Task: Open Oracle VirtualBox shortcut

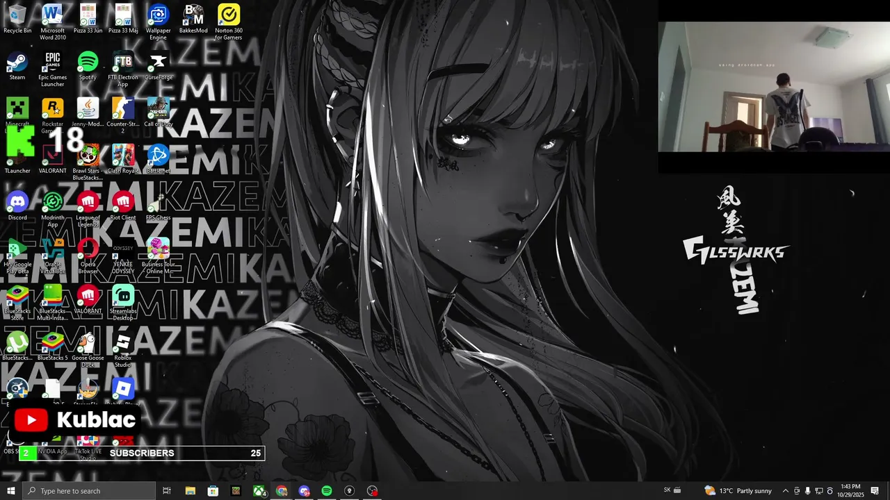Action: click(53, 256)
